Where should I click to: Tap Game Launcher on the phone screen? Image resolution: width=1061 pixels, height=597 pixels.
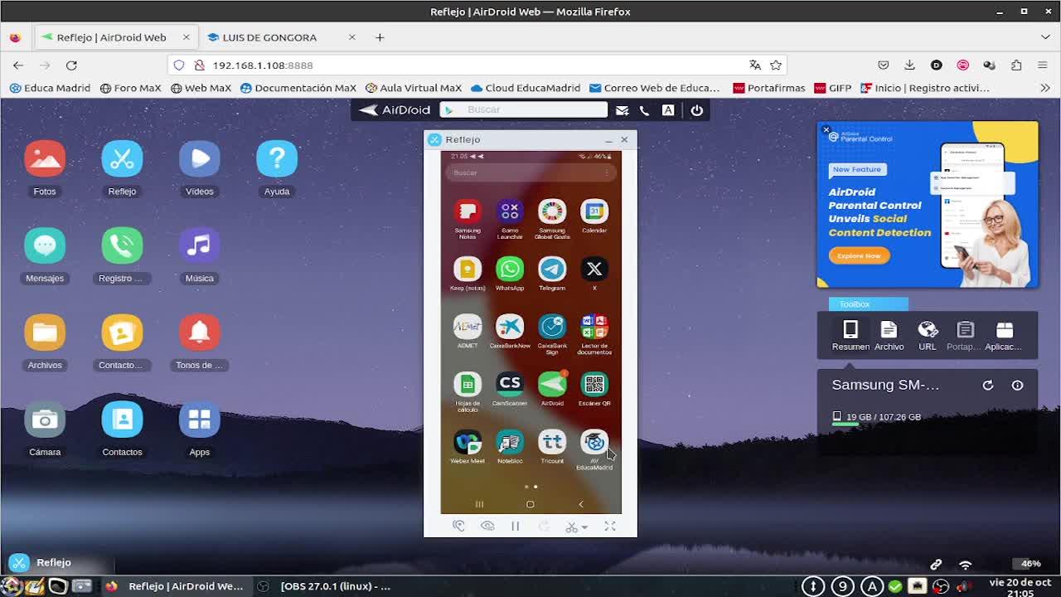click(510, 211)
